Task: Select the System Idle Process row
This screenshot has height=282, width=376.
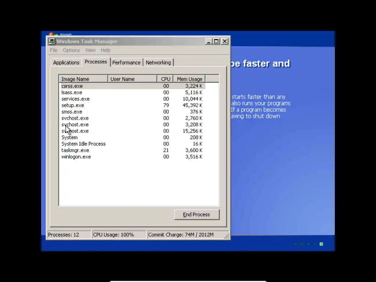Action: click(x=132, y=144)
